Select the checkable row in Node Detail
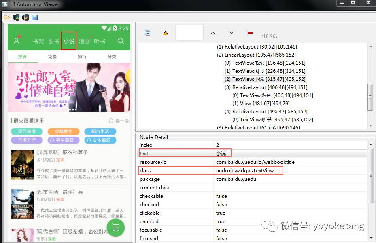This screenshot has width=376, height=243. tap(252, 196)
